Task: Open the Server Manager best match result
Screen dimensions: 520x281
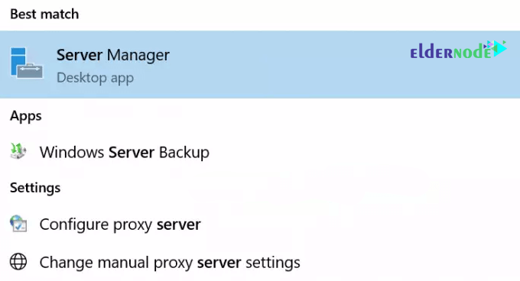Action: point(260,64)
